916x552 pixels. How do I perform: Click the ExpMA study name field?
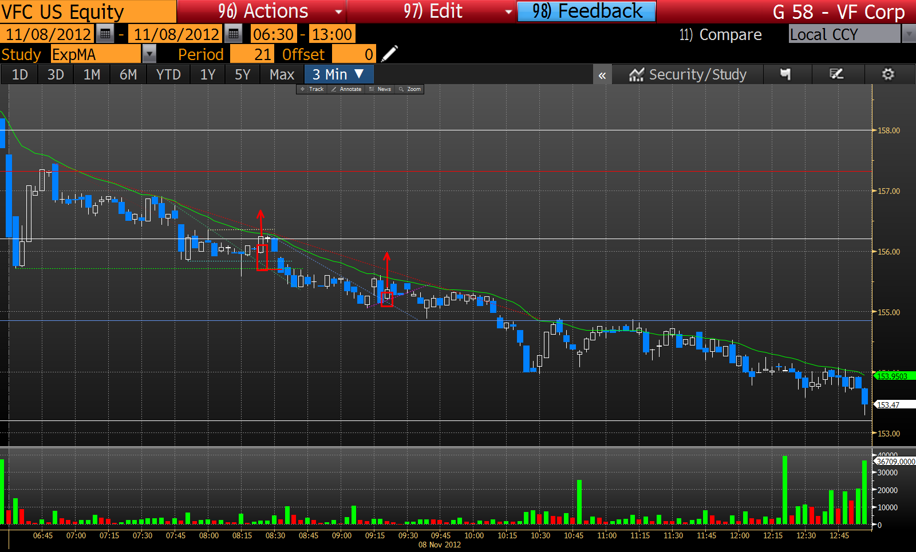pos(96,54)
